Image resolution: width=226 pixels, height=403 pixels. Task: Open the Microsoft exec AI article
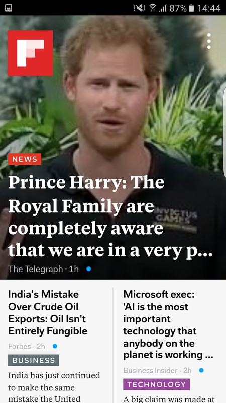[168, 324]
